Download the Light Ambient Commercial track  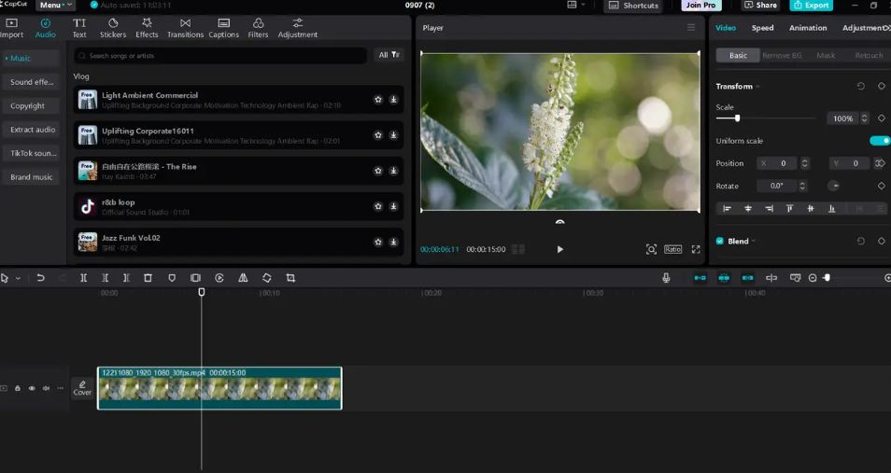click(x=393, y=100)
